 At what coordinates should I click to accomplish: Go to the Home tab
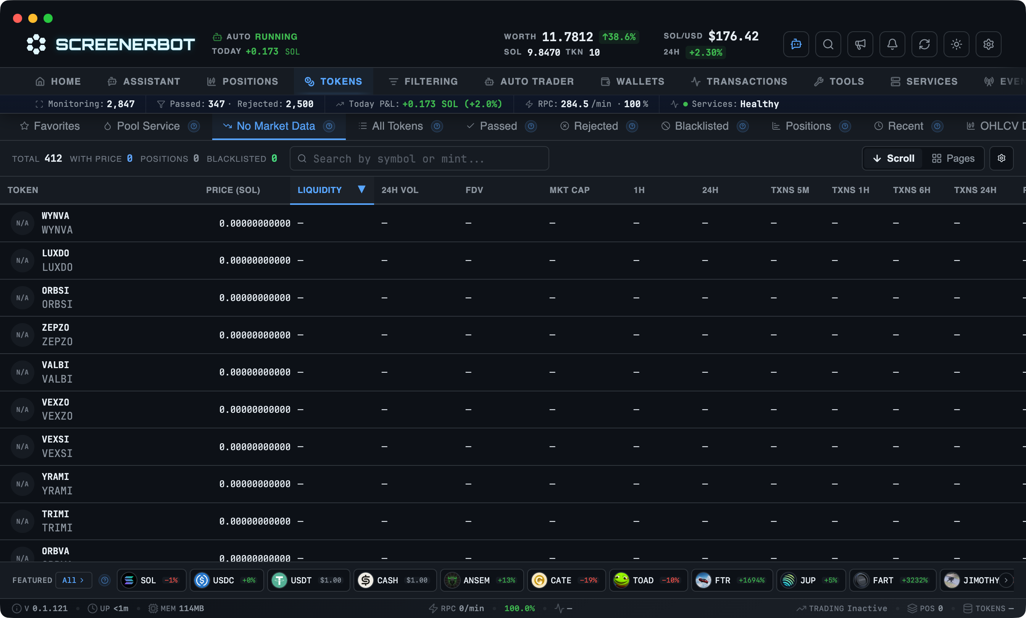tap(58, 82)
